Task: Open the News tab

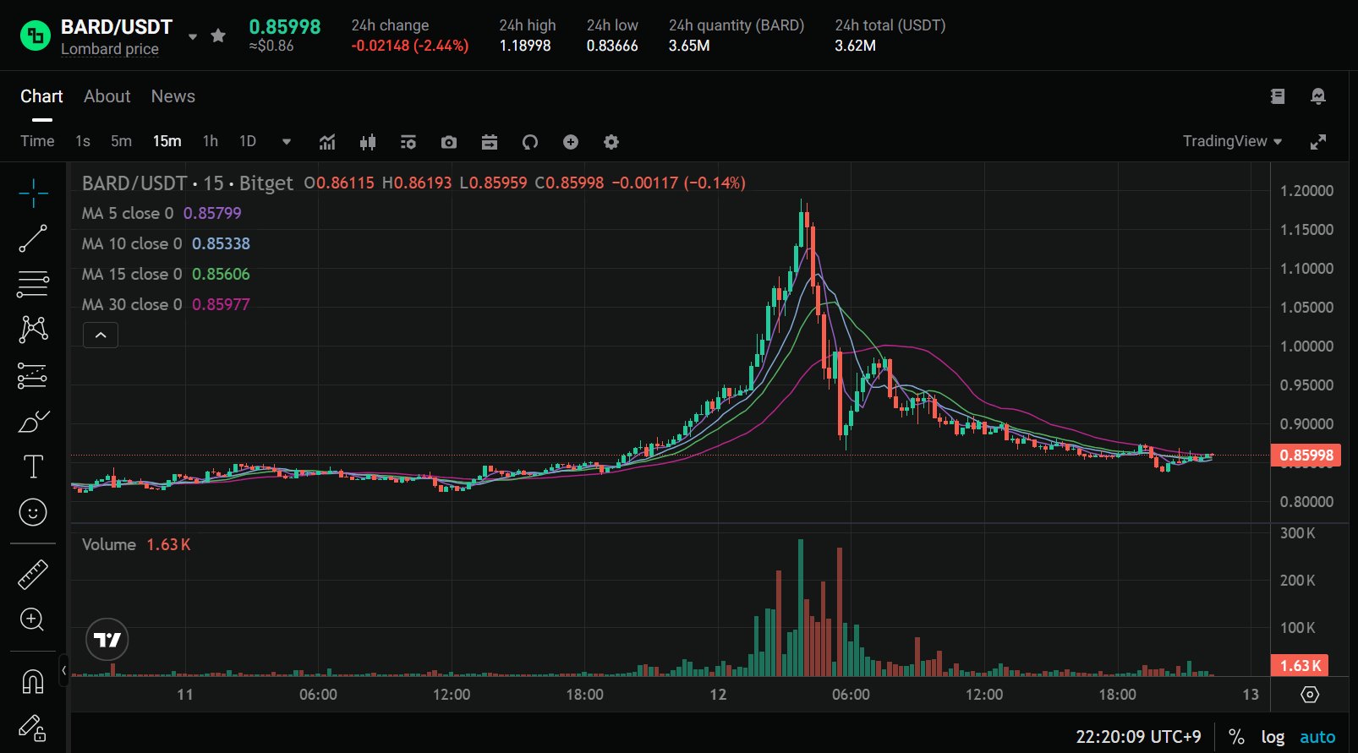Action: point(173,96)
